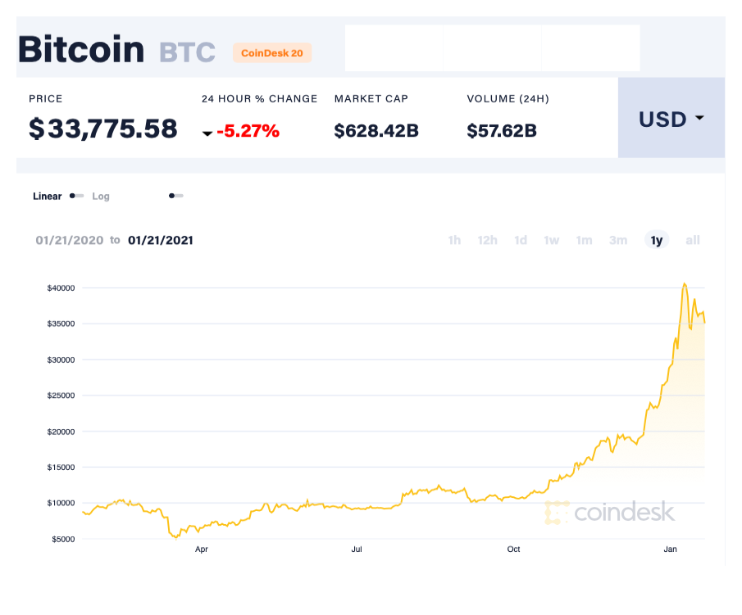Click the CoinDesk logo watermark on chart
The image size is (742, 615).
[x=611, y=512]
